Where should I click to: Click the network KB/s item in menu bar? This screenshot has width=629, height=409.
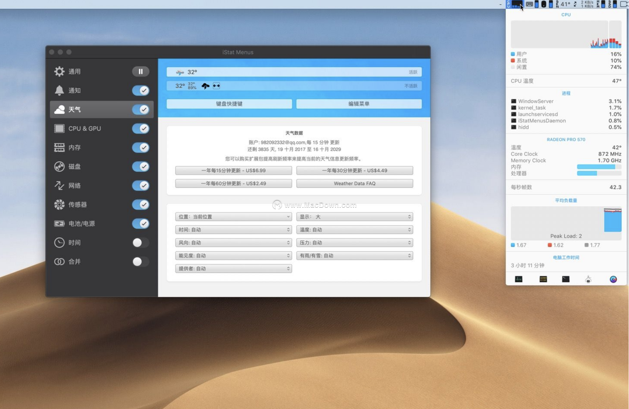point(584,4)
